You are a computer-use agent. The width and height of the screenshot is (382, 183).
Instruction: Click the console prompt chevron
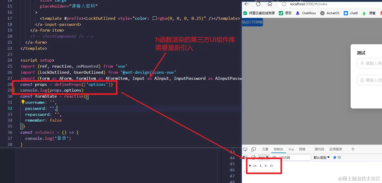244,172
